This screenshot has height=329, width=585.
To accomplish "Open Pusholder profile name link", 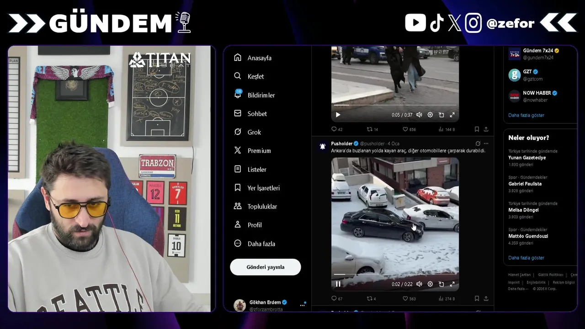I will click(341, 143).
